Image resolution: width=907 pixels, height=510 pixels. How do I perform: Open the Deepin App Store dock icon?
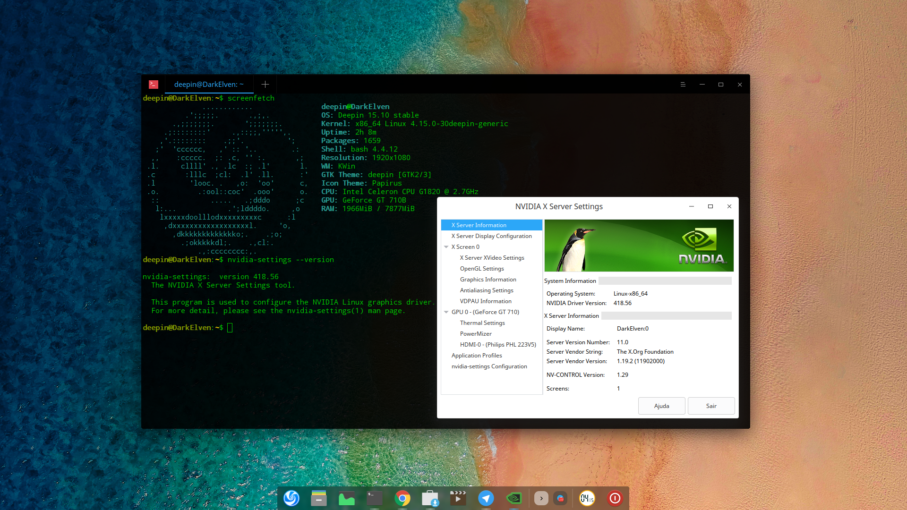tap(430, 498)
